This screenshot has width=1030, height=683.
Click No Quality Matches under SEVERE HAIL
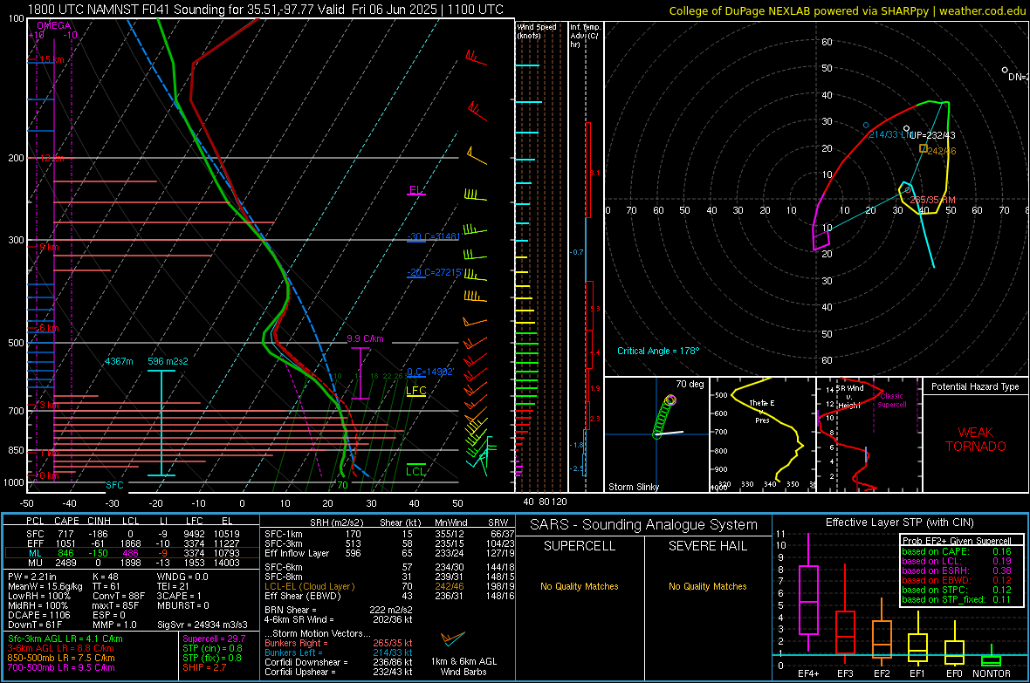(707, 586)
